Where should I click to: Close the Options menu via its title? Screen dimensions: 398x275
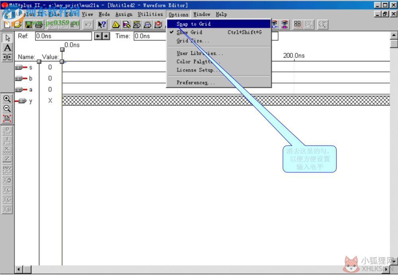pos(178,14)
